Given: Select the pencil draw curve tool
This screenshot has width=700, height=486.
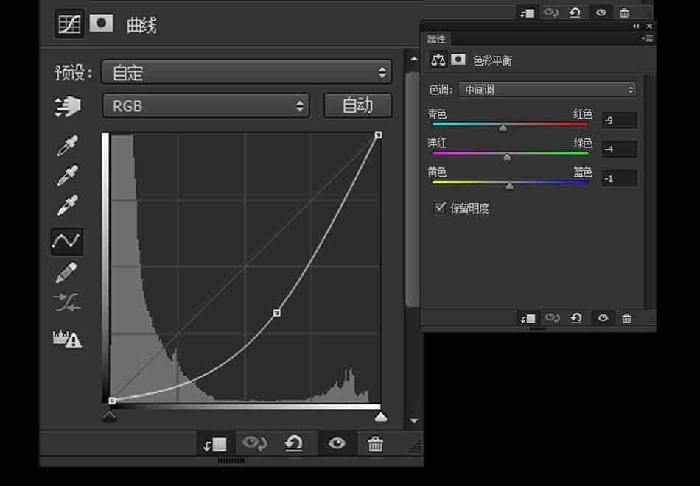Looking at the screenshot, I should coord(66,272).
